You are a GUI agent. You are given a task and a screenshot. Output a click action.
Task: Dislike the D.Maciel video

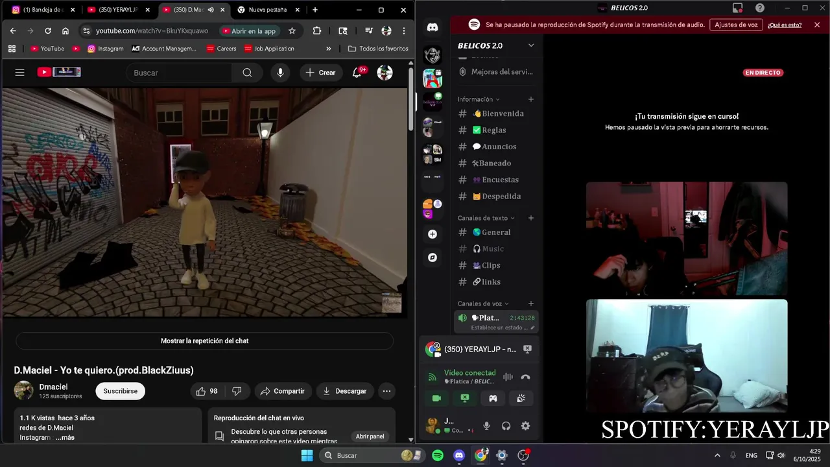(x=237, y=391)
